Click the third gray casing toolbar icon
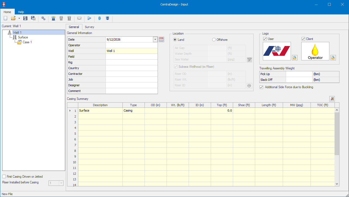The image size is (349, 197). (69, 18)
